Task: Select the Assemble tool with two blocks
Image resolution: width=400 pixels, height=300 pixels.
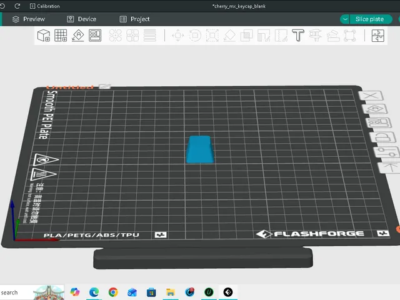Action: 333,36
